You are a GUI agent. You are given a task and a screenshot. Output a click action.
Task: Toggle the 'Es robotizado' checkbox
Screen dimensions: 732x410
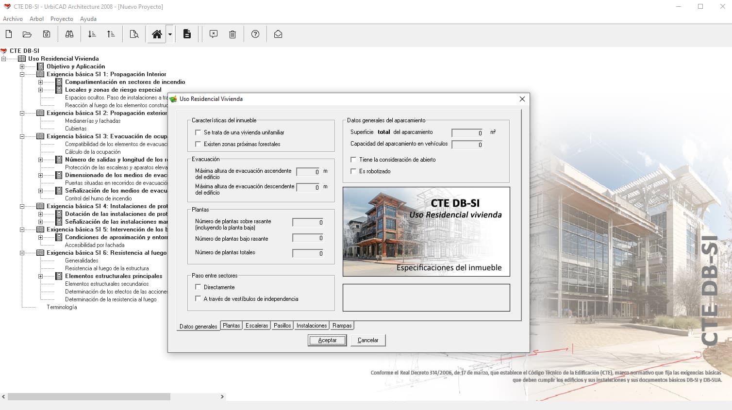pos(353,171)
